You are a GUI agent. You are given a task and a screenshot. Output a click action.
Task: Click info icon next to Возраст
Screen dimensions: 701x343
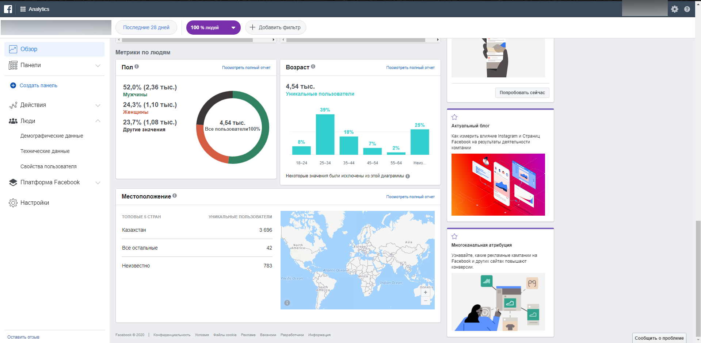coord(313,66)
